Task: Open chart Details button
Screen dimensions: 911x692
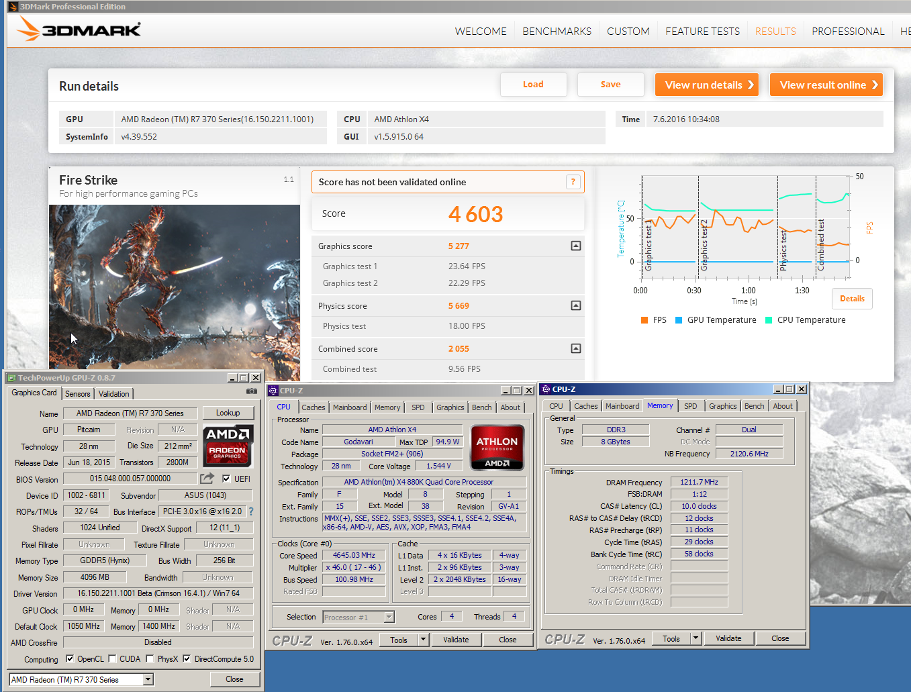Action: coord(852,299)
